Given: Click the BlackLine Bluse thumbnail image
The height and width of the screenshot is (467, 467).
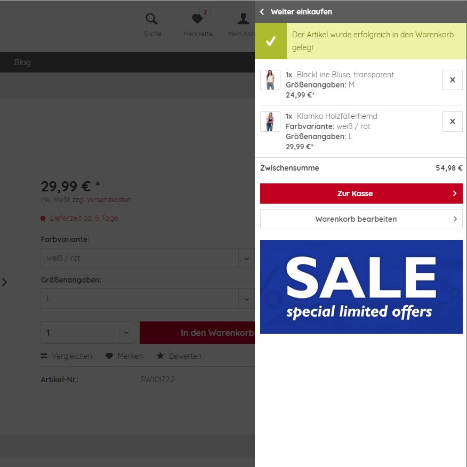Looking at the screenshot, I should 270,80.
